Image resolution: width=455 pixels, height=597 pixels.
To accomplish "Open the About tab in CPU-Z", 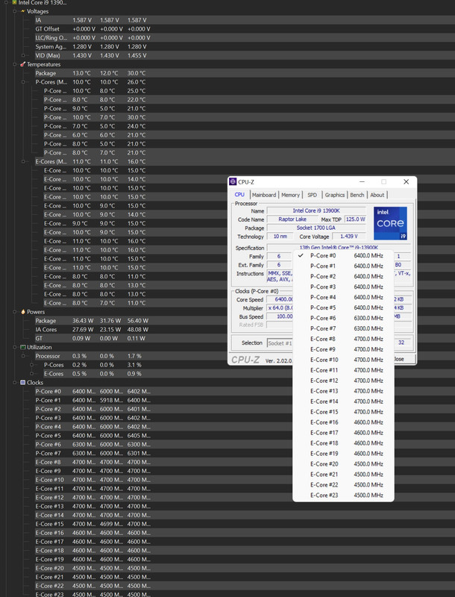I will click(x=377, y=195).
